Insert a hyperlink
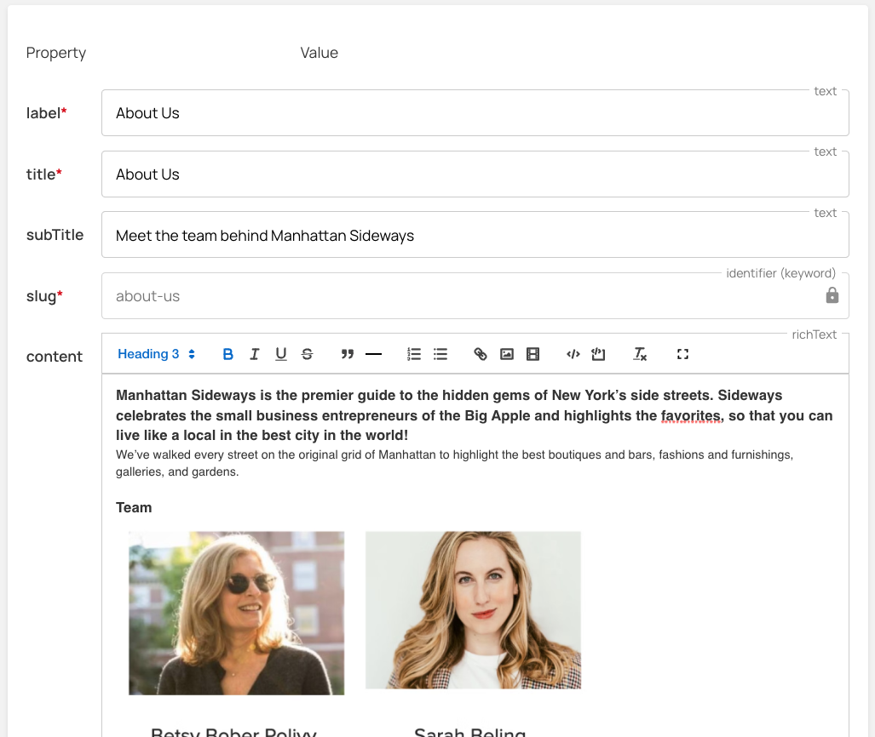The image size is (875, 737). pyautogui.click(x=481, y=355)
